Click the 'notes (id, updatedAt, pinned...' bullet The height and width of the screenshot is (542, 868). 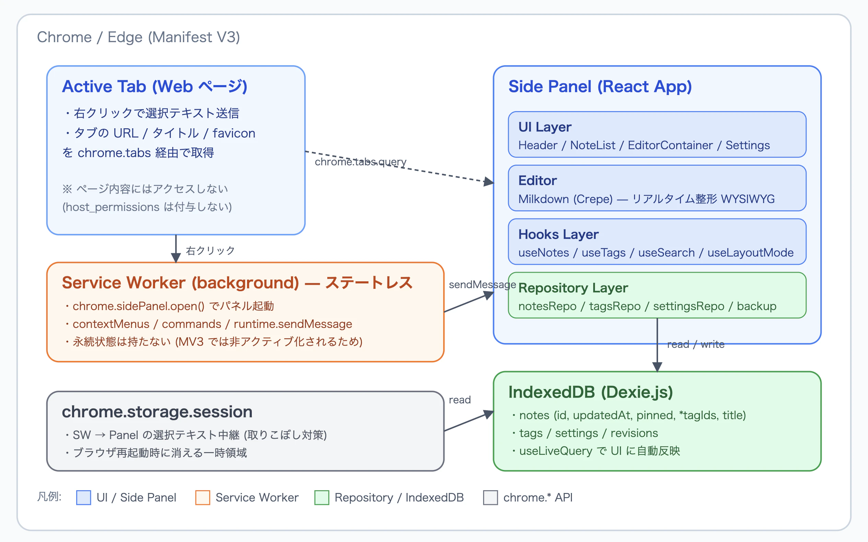(628, 415)
